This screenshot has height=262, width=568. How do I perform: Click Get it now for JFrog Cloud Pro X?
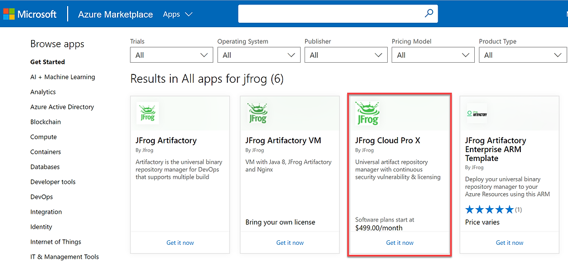pyautogui.click(x=399, y=243)
